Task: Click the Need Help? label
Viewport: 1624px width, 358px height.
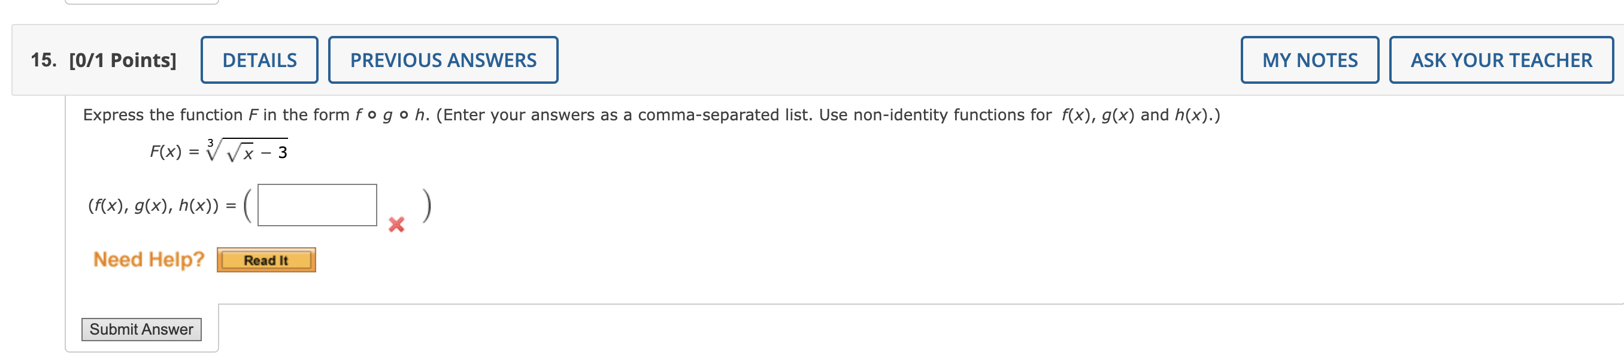Action: pos(149,259)
